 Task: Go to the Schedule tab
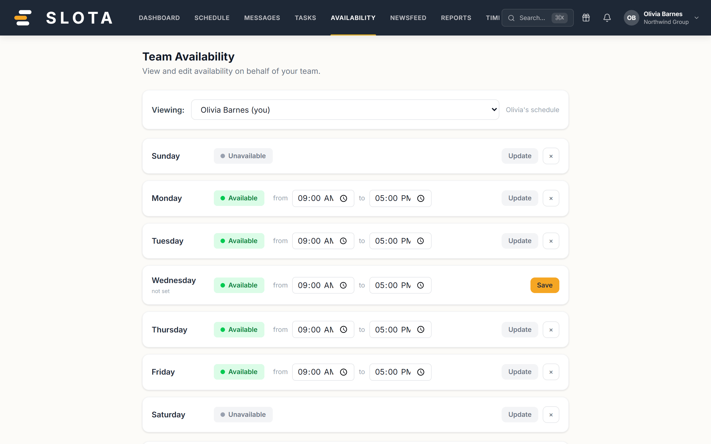coord(212,18)
